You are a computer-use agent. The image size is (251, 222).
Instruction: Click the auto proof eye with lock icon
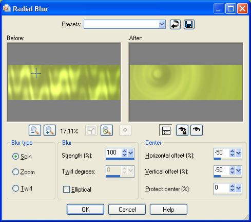point(182,130)
